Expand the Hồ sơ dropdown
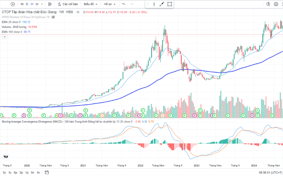283x176 pixels. [109, 4]
